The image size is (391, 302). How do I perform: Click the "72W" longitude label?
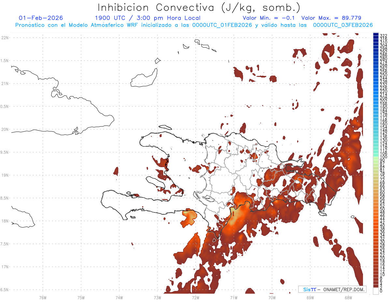[195, 297]
